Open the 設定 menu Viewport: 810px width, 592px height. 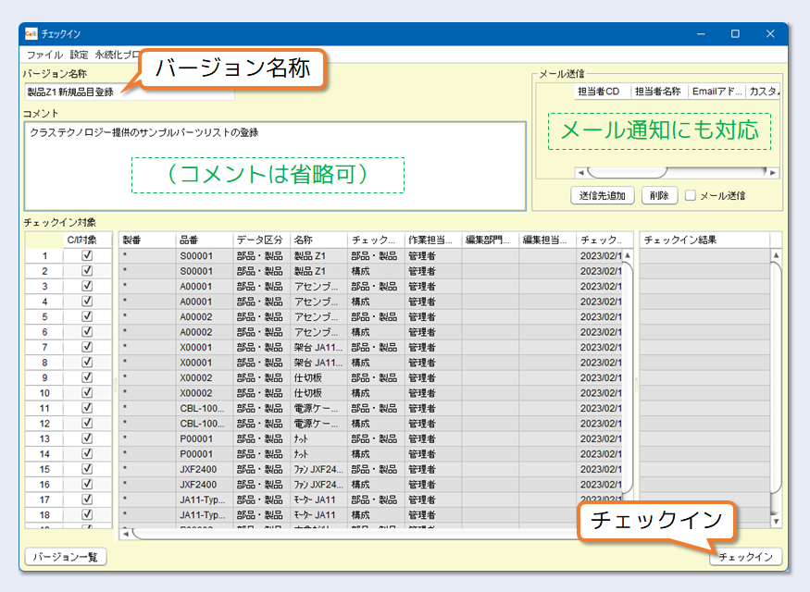point(79,55)
